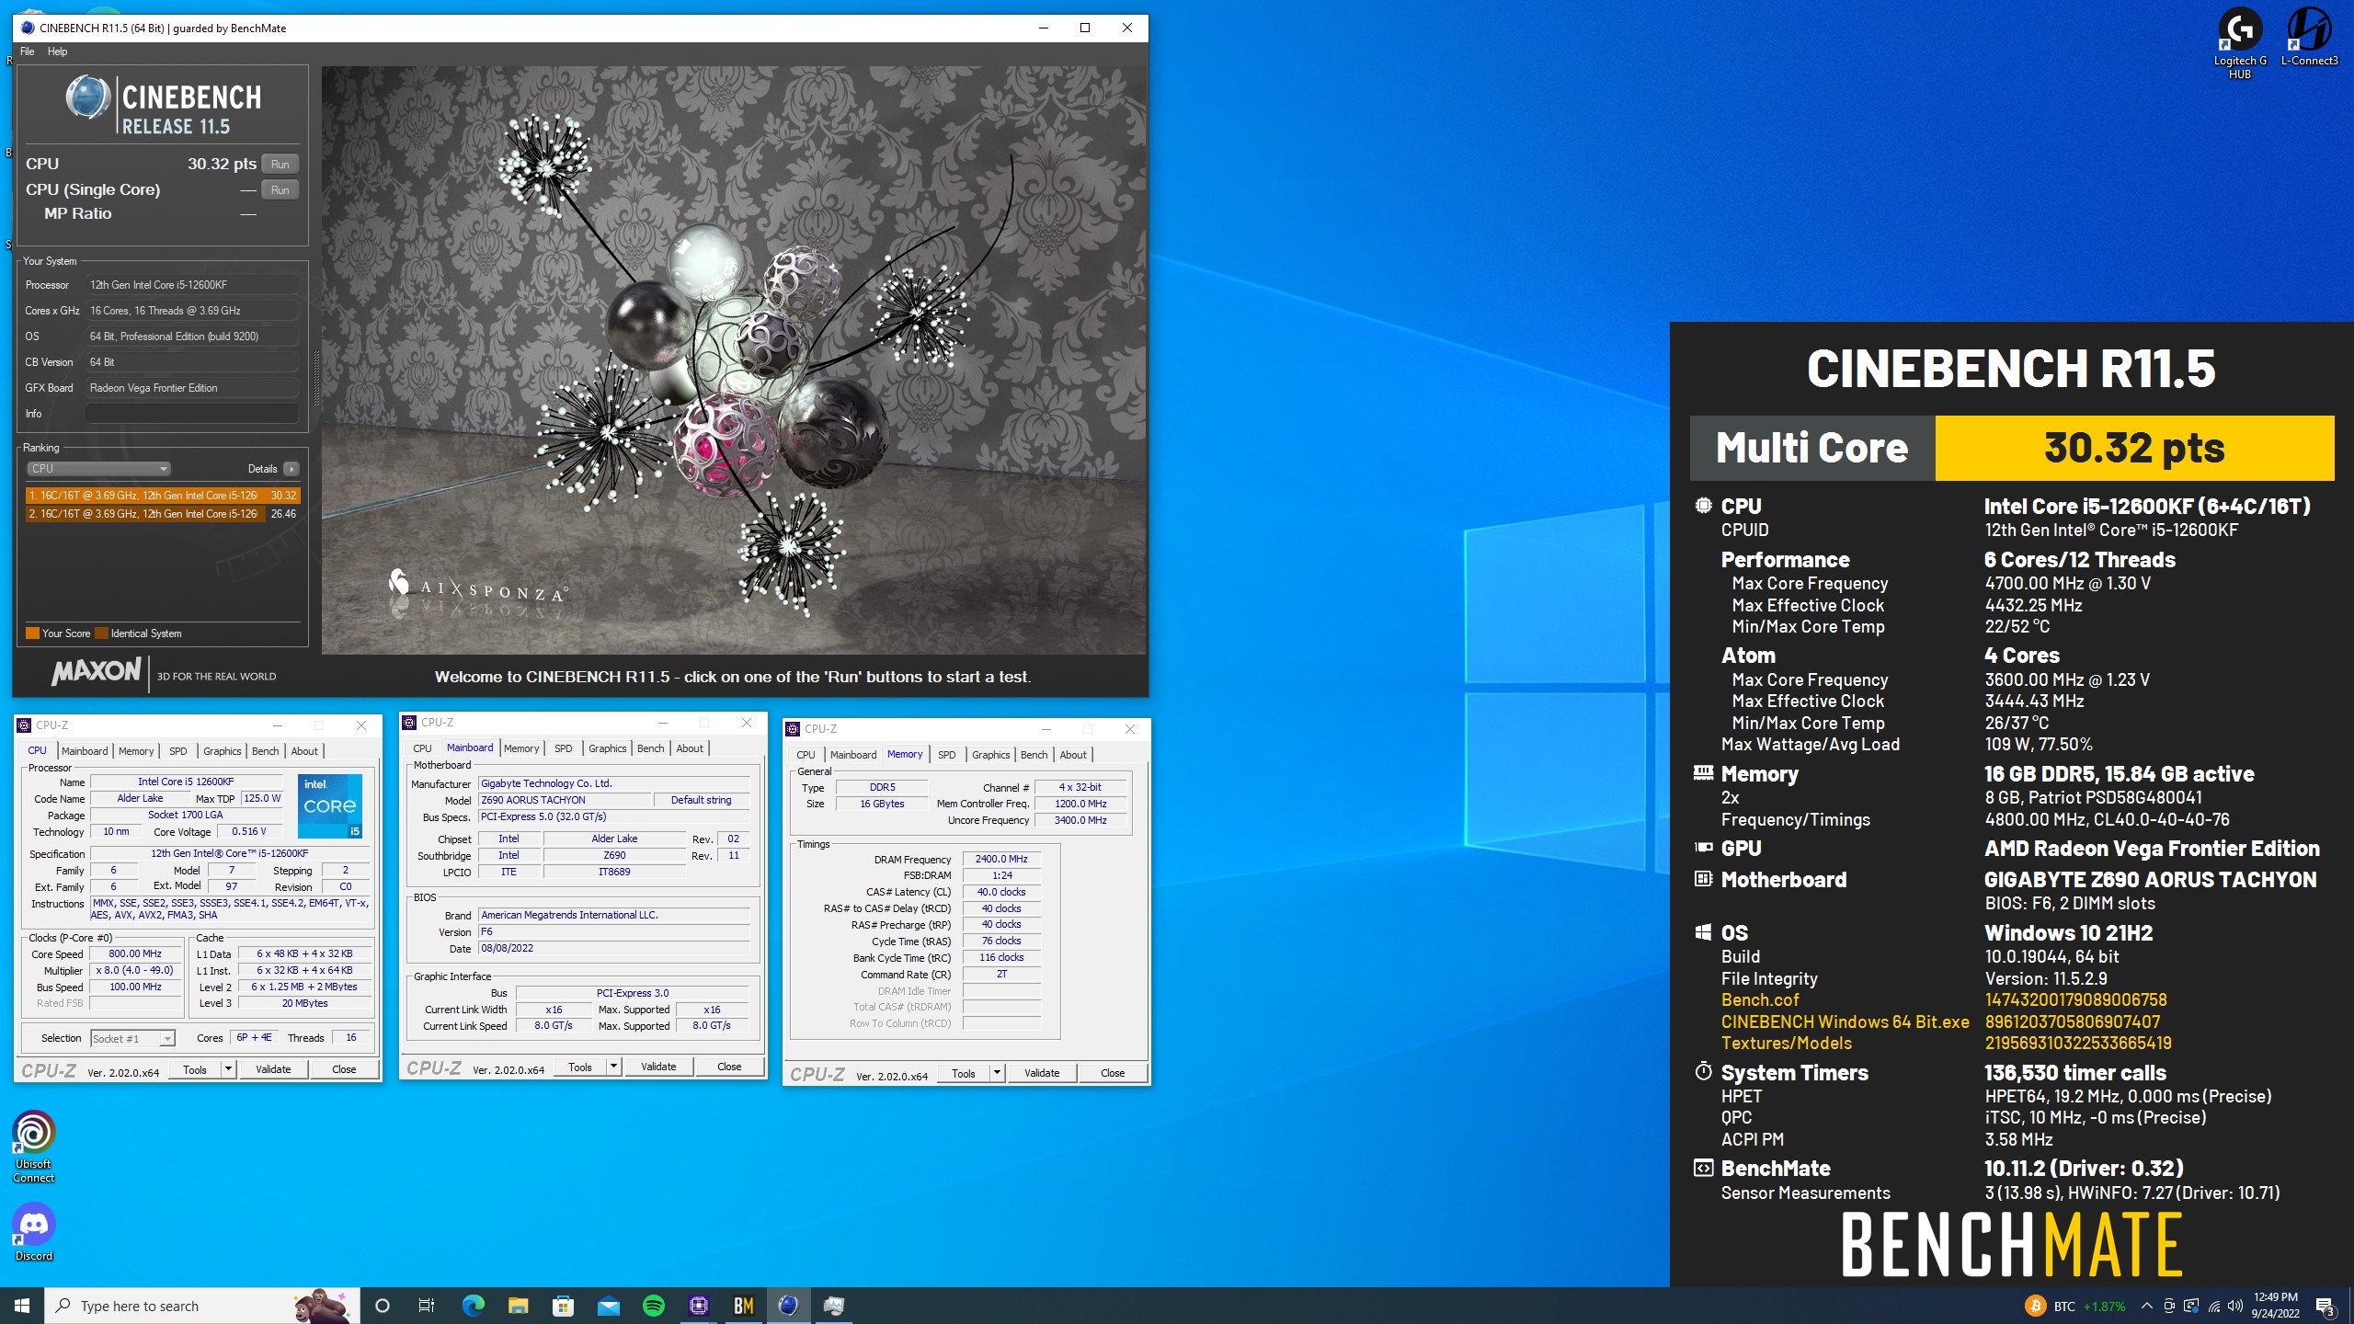
Task: Open Microsoft Store from the taskbar
Action: [563, 1306]
